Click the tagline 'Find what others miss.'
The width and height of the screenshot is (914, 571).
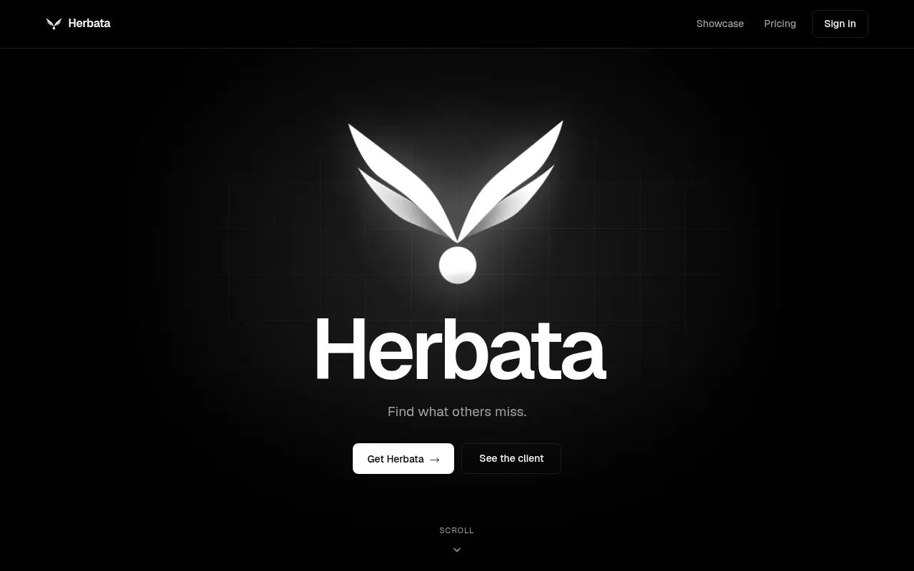pyautogui.click(x=457, y=411)
